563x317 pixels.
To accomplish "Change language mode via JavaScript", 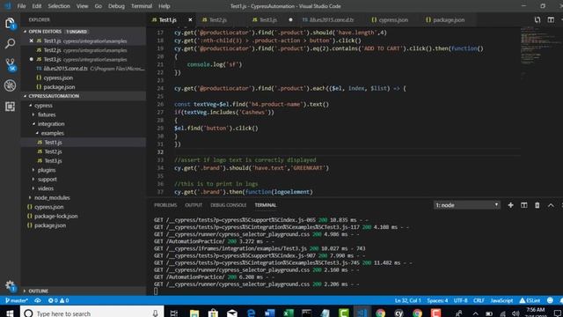I will click(x=501, y=300).
